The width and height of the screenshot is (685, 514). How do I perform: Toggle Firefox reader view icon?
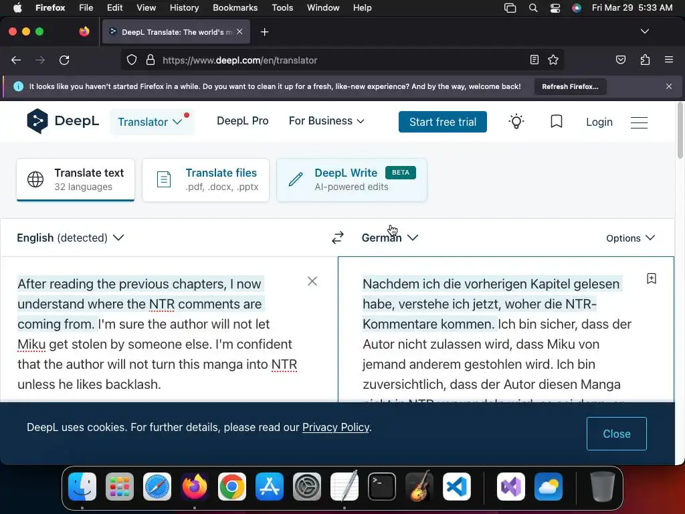coord(534,60)
